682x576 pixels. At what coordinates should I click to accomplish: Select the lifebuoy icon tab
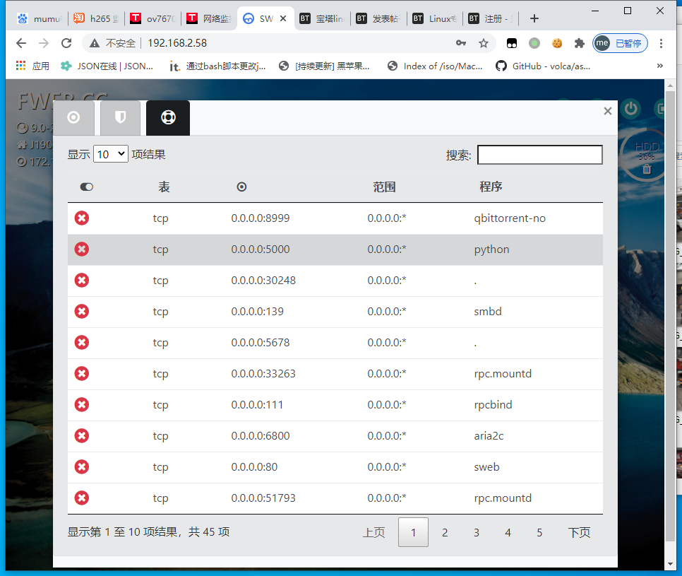168,118
